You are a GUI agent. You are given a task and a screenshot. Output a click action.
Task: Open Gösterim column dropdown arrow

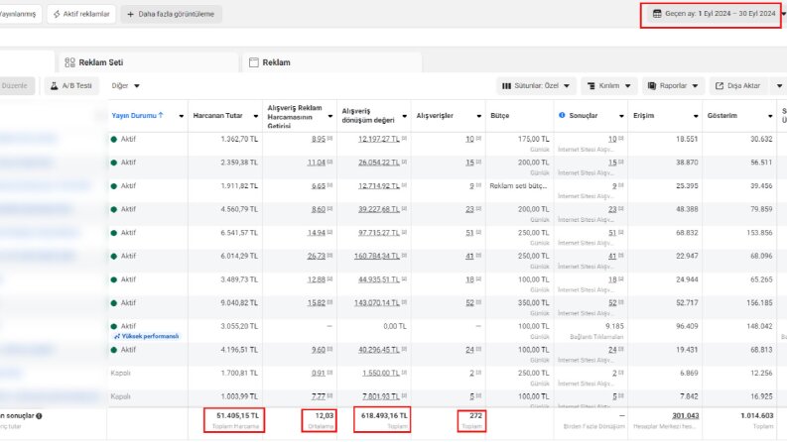pos(770,116)
